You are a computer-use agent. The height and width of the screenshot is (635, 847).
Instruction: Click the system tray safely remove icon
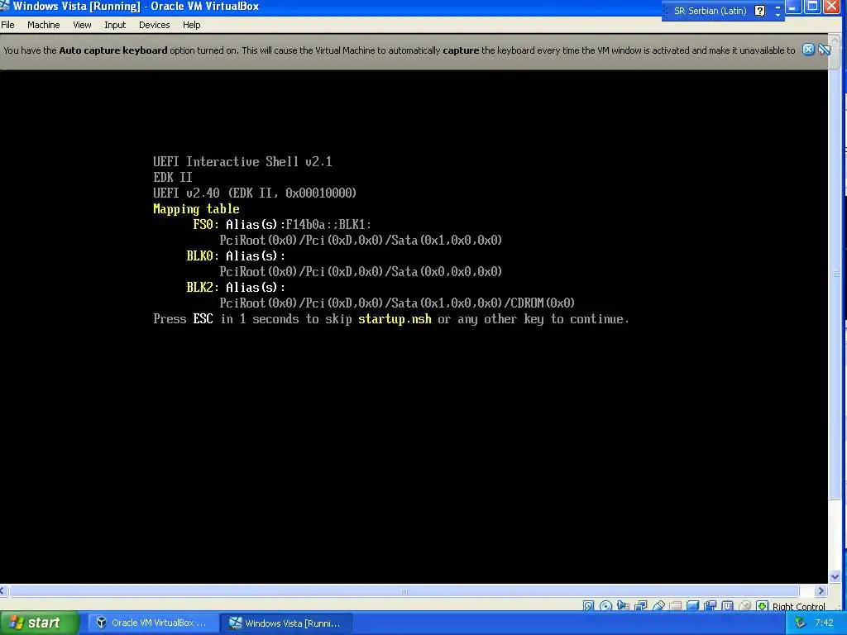click(800, 623)
